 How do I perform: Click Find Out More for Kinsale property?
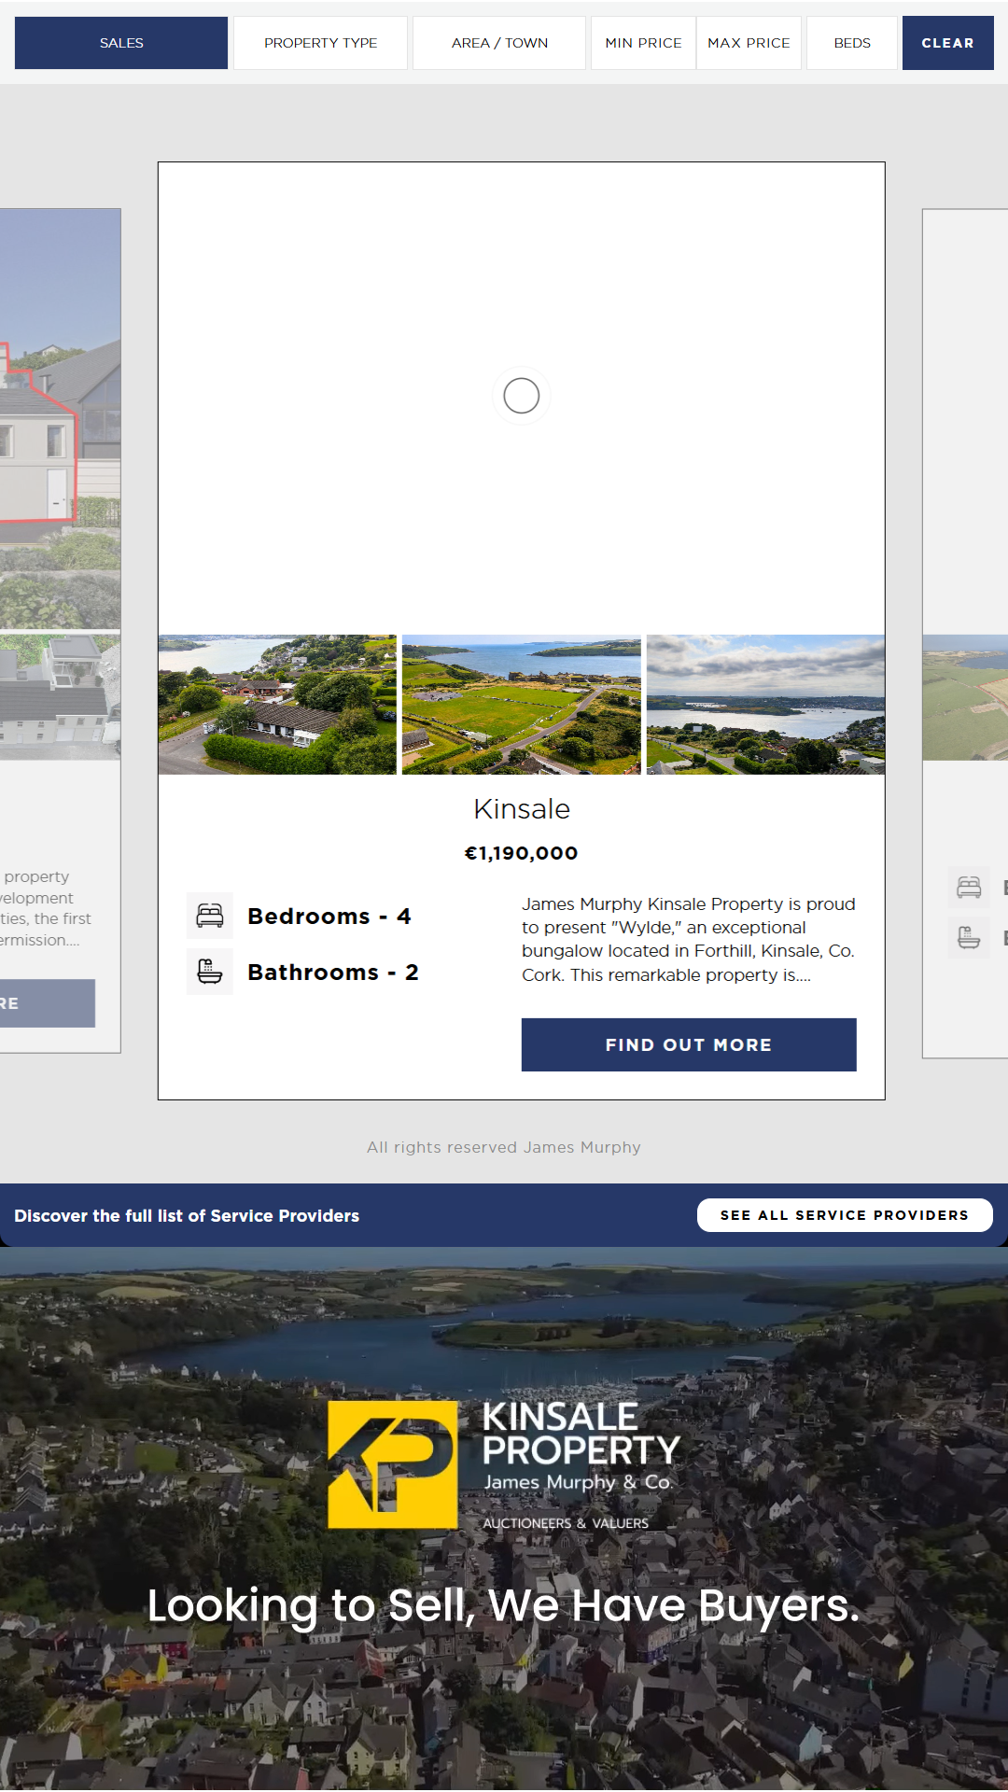click(689, 1044)
